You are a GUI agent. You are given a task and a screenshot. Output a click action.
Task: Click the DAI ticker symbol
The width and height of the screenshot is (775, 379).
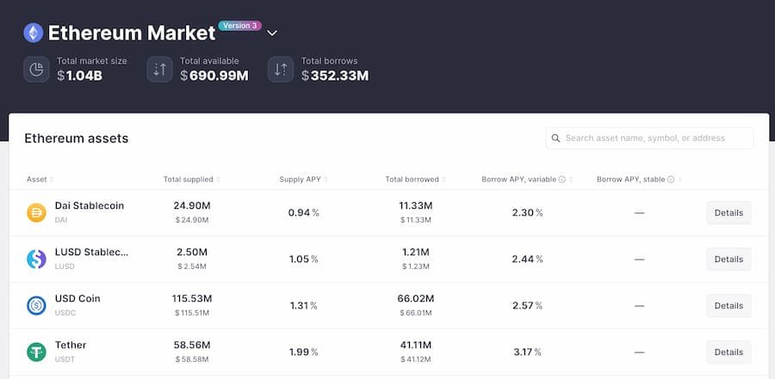(x=61, y=220)
